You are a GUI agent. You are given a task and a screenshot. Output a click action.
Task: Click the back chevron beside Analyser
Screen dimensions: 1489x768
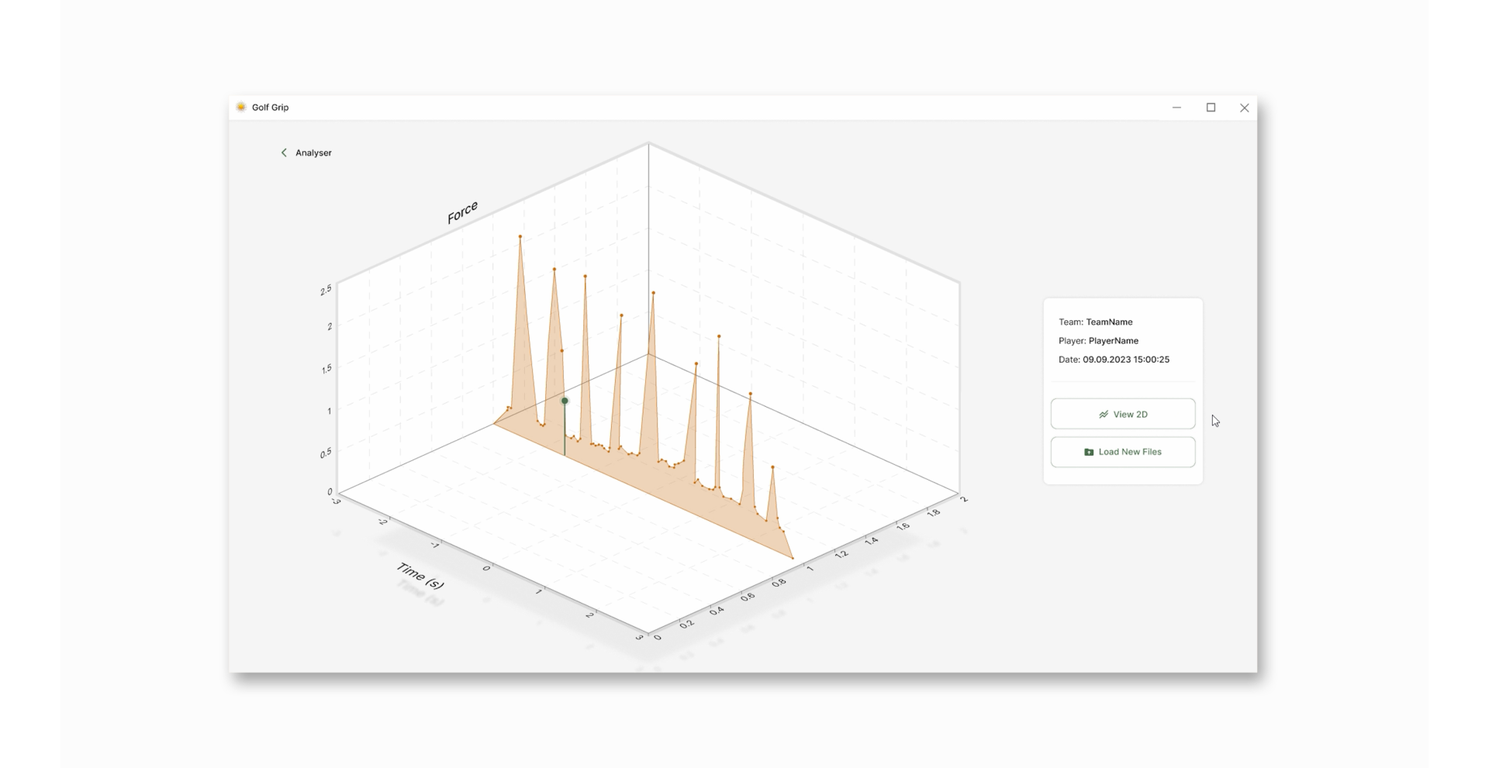[284, 153]
